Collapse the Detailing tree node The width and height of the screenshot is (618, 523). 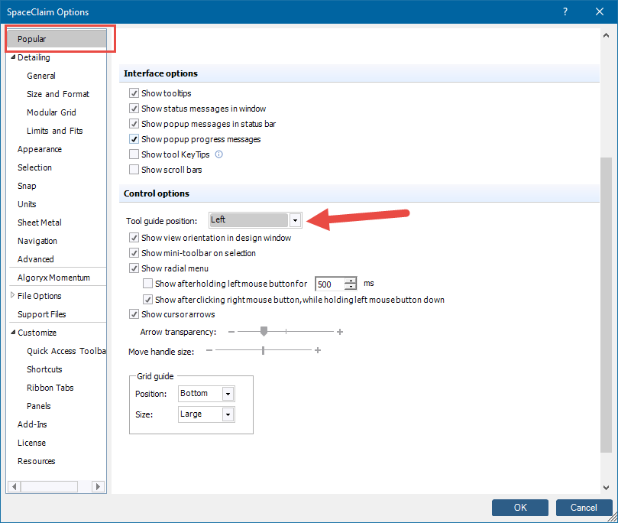[x=13, y=57]
